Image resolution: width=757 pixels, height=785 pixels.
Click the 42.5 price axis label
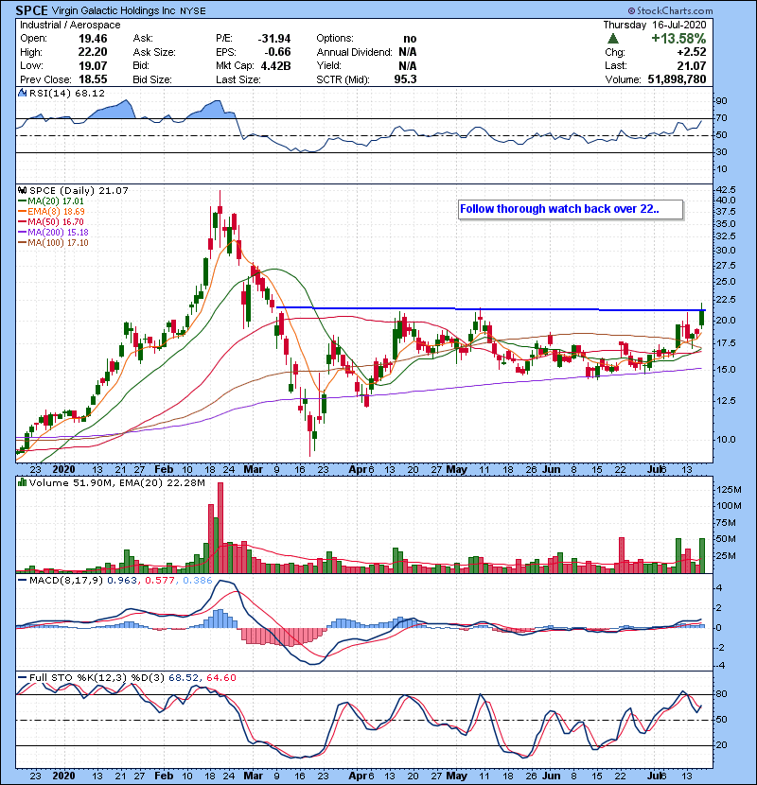726,190
